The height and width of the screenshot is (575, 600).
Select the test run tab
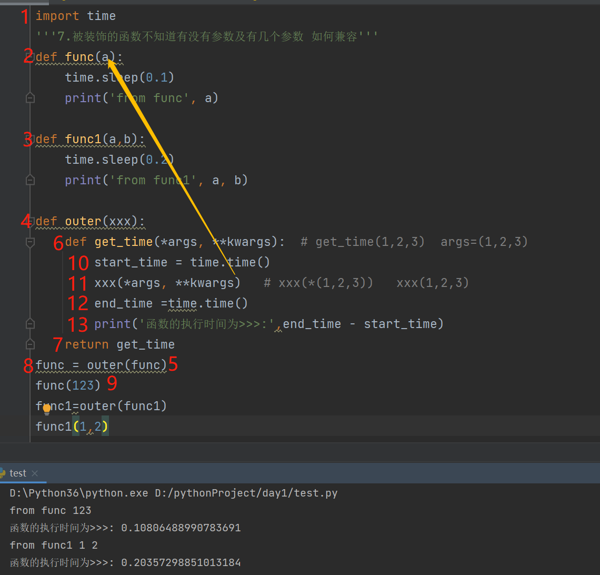(17, 473)
